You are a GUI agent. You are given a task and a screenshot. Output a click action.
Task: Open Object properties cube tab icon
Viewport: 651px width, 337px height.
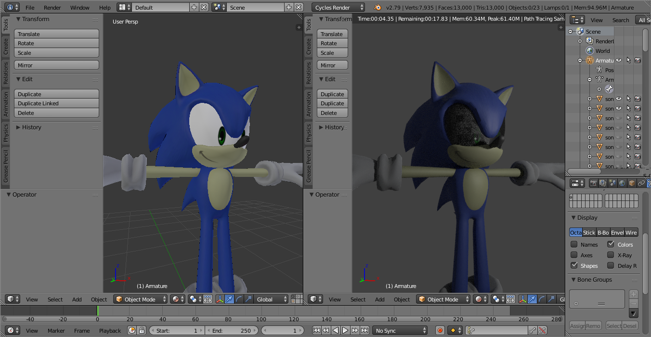[x=632, y=183]
